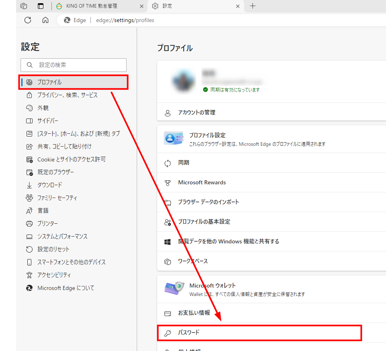Screen dimensions: 386x351
Task: Click the palette icon beside 外観
Action: 29,108
